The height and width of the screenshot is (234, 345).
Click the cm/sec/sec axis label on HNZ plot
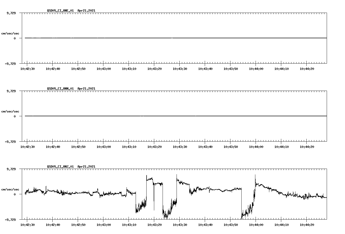(10, 189)
